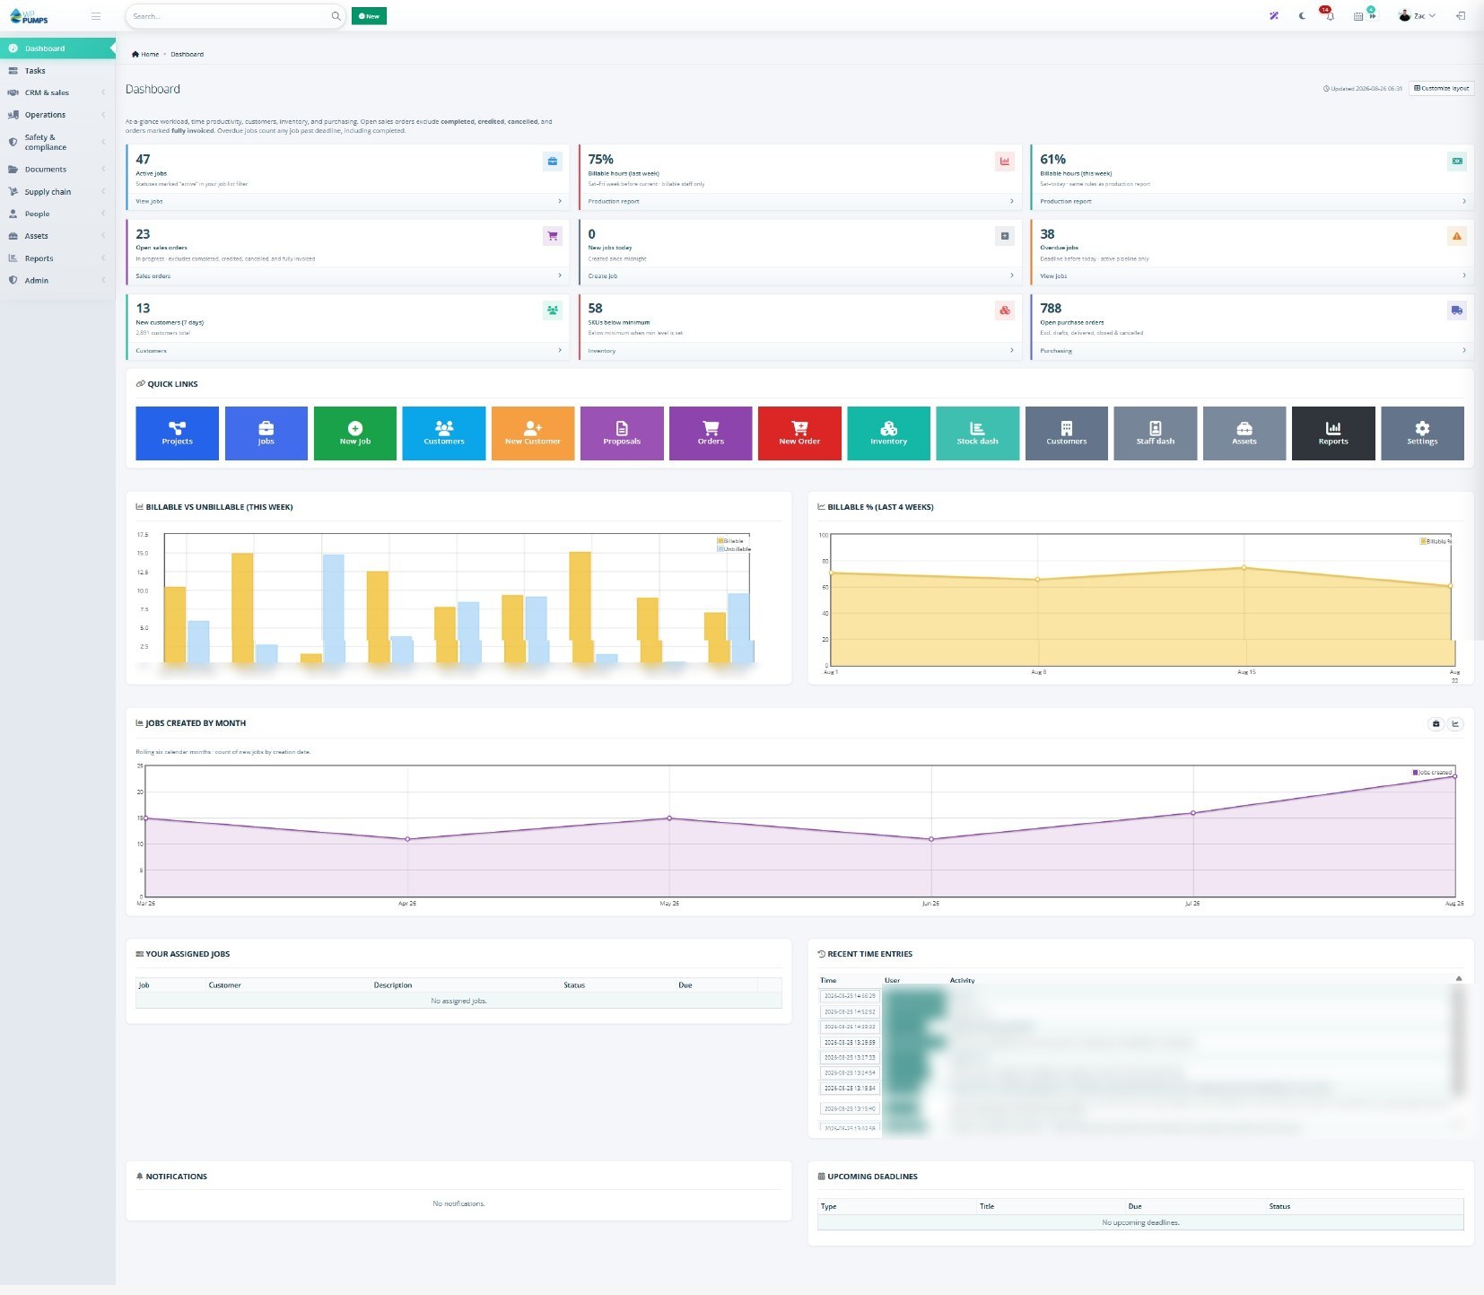1484x1295 pixels.
Task: Click the orange New Customer tile
Action: coord(533,433)
